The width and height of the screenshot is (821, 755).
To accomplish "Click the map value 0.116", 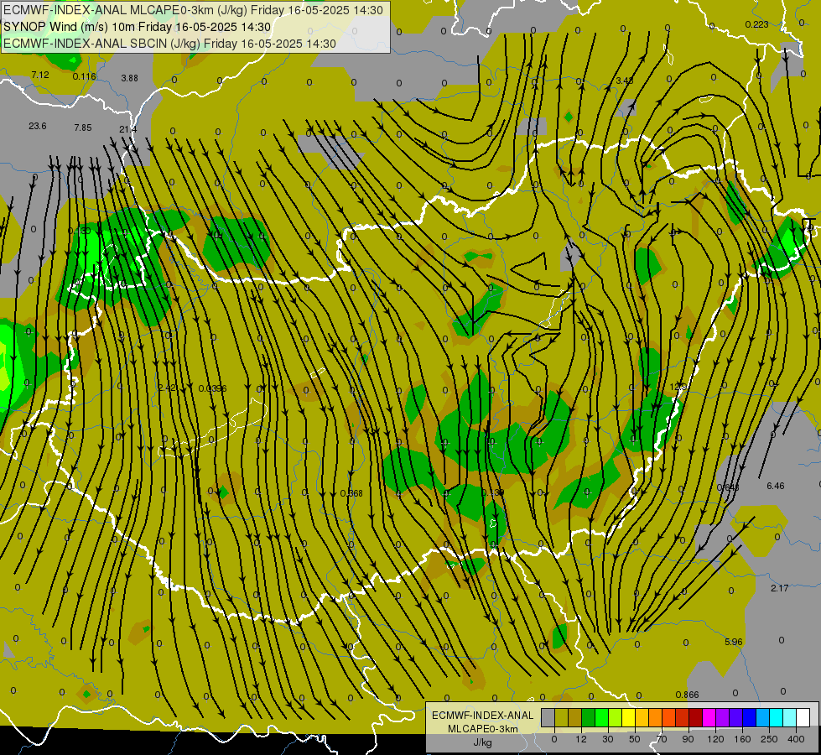I will pos(85,76).
